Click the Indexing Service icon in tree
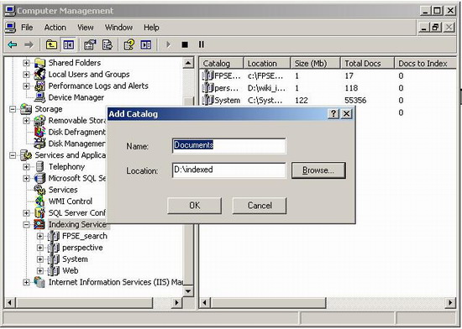 pyautogui.click(x=39, y=225)
